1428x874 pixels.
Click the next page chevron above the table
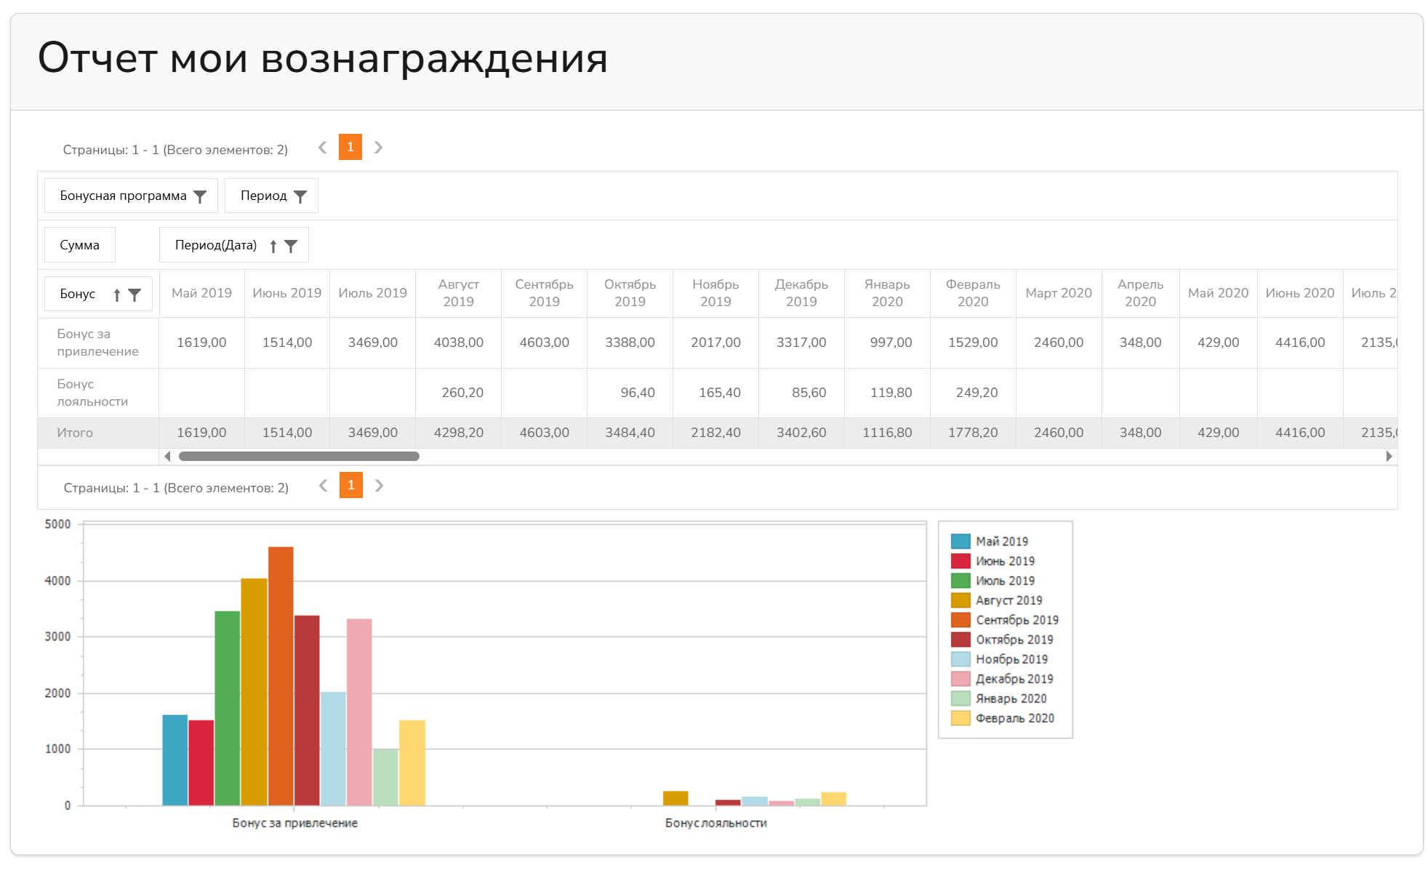point(379,148)
